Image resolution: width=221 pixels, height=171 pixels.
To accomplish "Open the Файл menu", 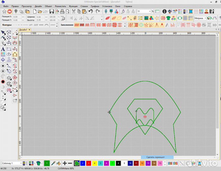I will (6, 6).
